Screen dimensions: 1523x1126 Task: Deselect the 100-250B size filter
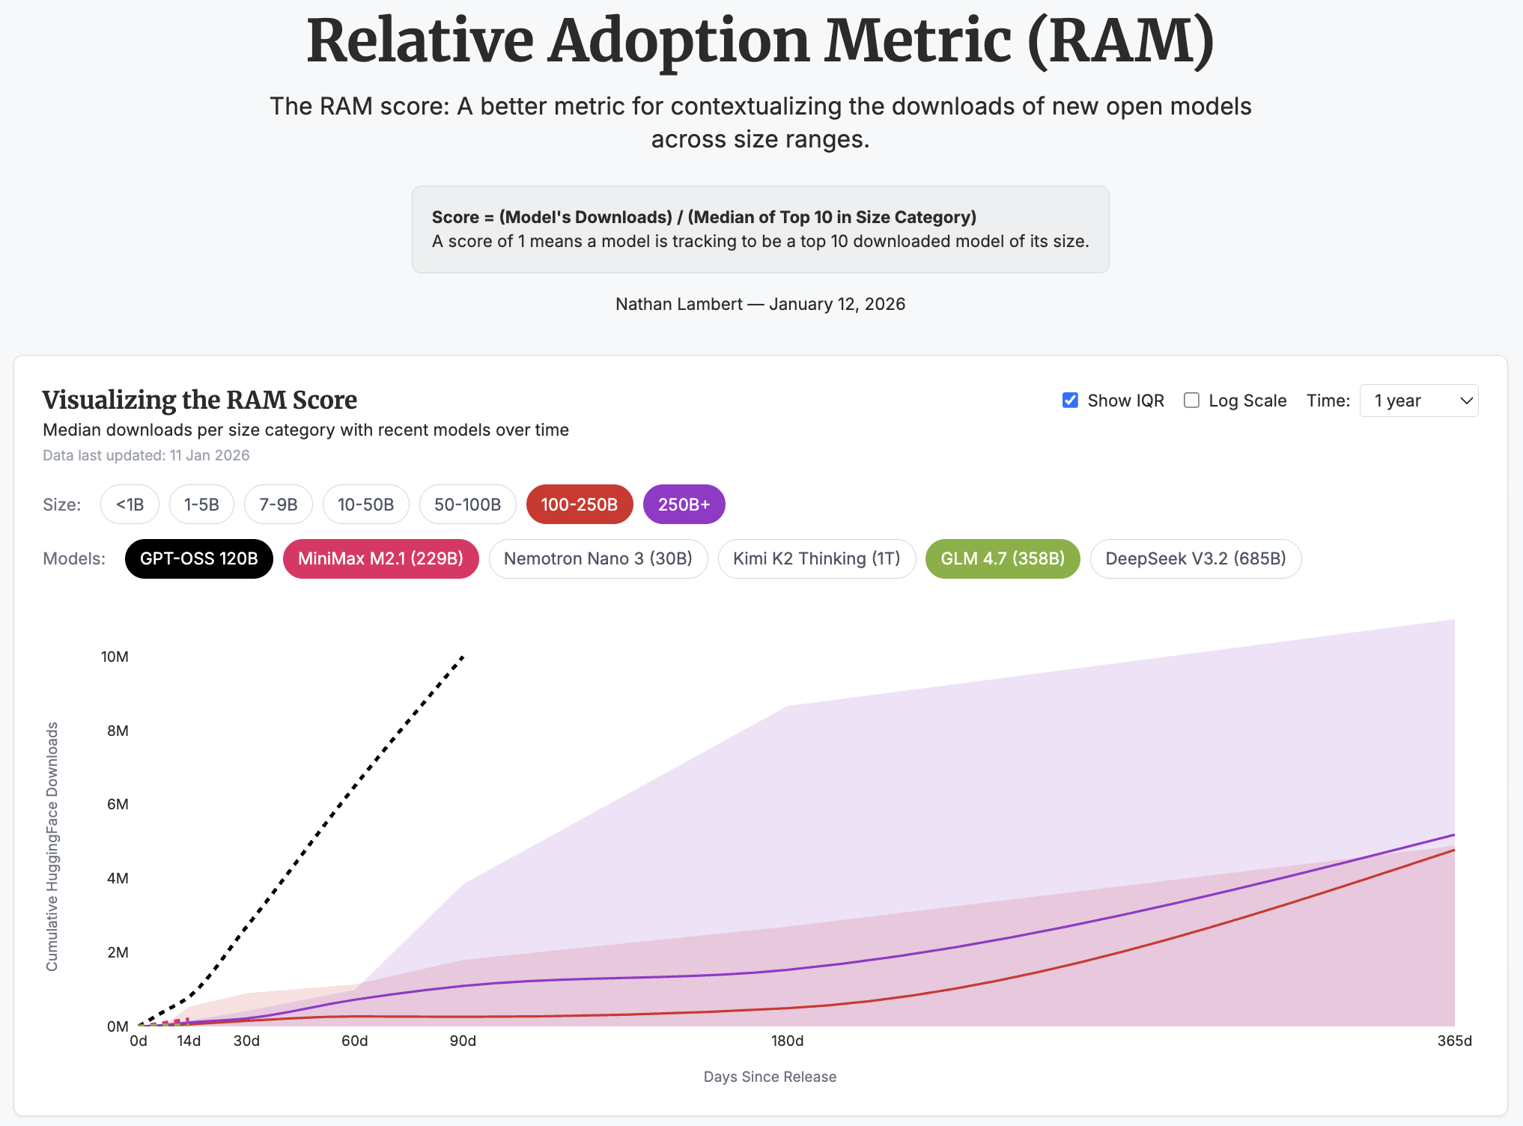click(x=579, y=504)
